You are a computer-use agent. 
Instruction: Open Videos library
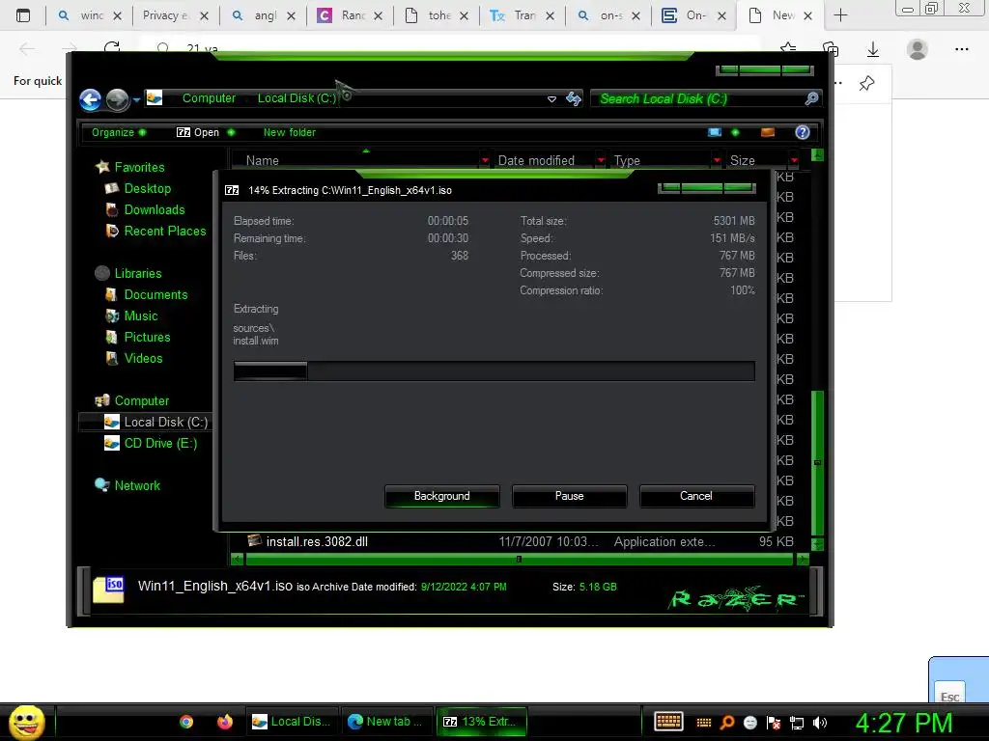(x=134, y=359)
